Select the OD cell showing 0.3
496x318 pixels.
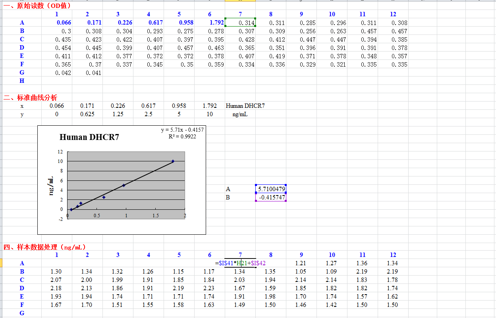click(66, 31)
